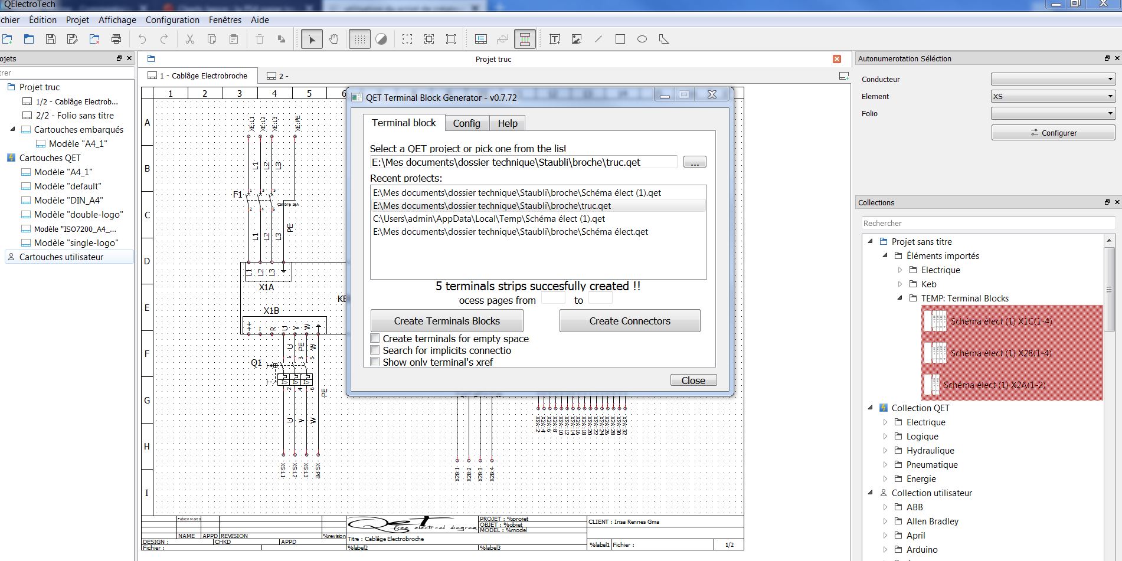This screenshot has width=1122, height=561.
Task: Enable Create terminals for empty space
Action: (375, 339)
